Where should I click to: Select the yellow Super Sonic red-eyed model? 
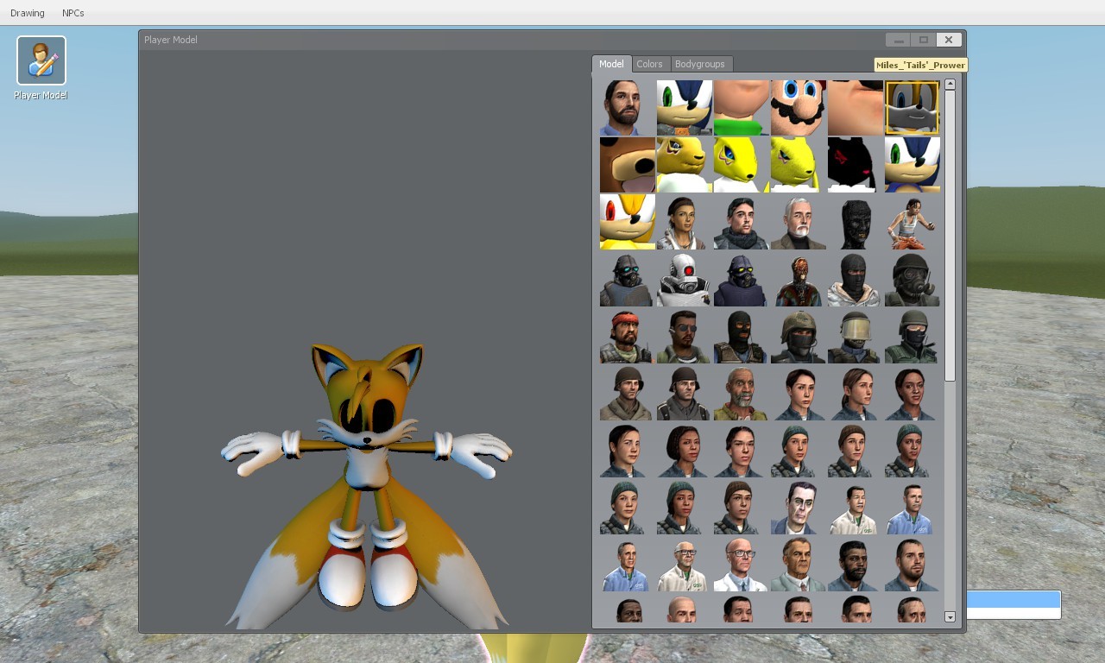click(x=627, y=222)
